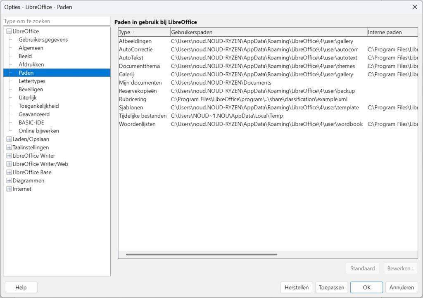This screenshot has width=423, height=298.
Task: Select the Galerij path row
Action: click(x=268, y=74)
